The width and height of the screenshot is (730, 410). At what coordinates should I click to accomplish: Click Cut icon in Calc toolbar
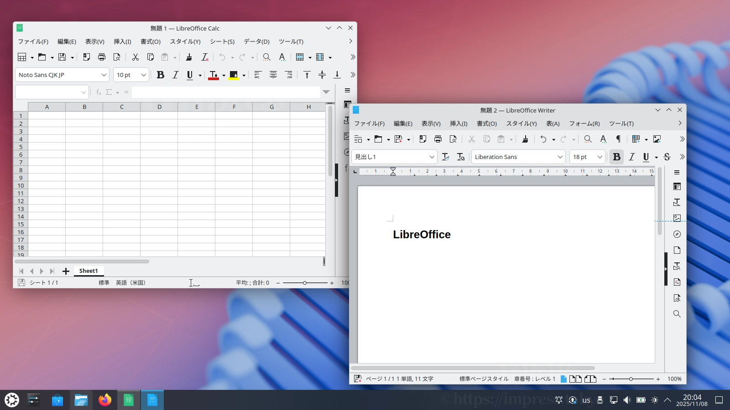coord(135,57)
